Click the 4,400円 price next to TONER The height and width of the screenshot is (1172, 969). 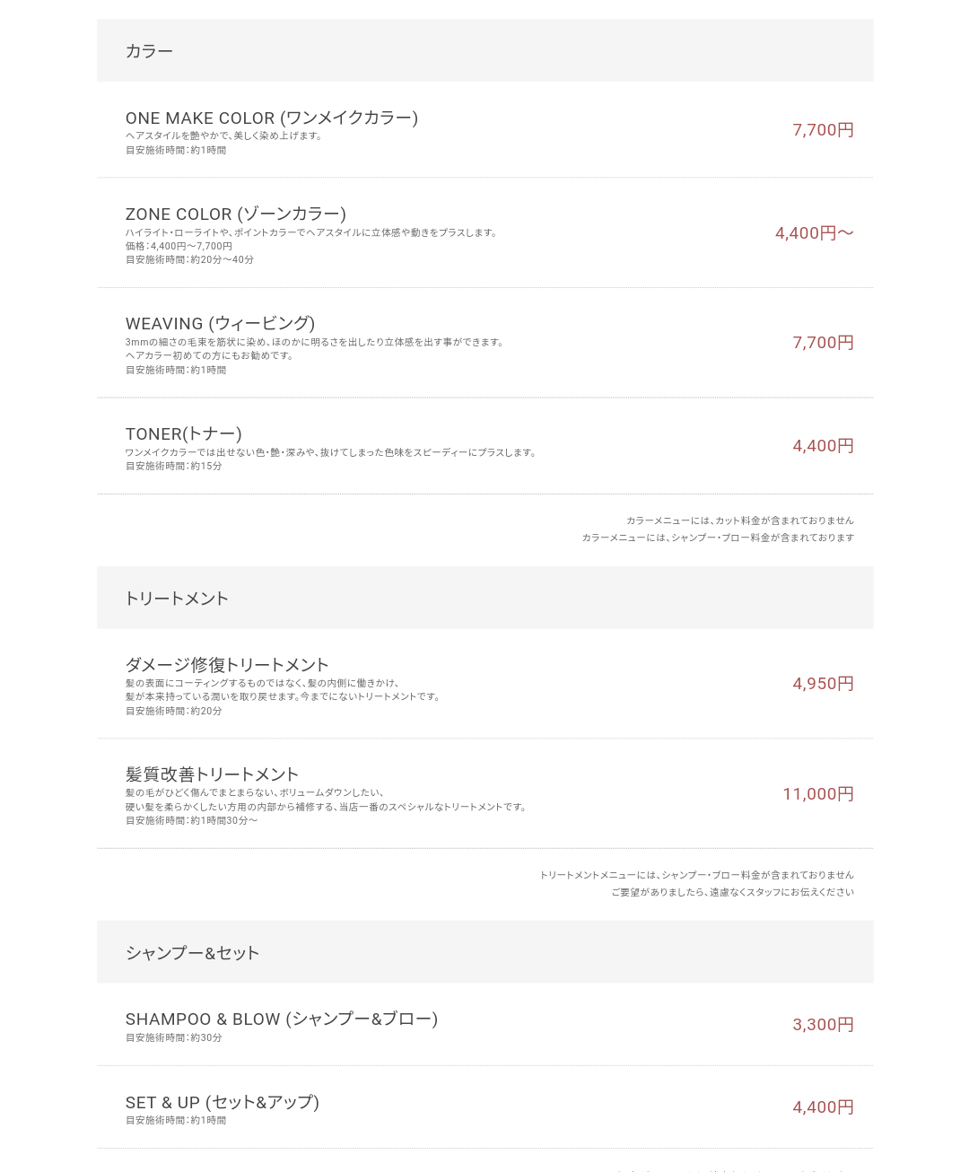click(x=823, y=446)
